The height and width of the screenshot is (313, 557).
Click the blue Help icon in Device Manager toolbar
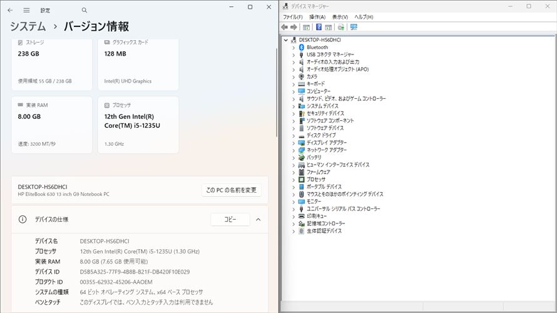coord(319,28)
